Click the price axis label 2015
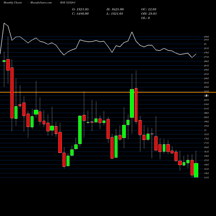The height and width of the screenshot is (216, 216). point(206,118)
